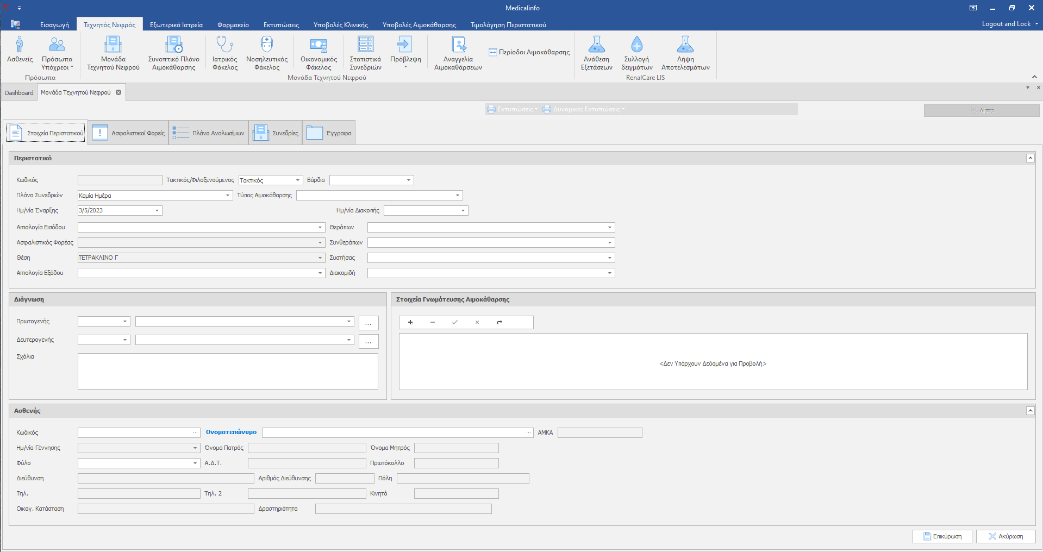Click into the Σχόλια text area
This screenshot has width=1043, height=552.
[x=228, y=371]
